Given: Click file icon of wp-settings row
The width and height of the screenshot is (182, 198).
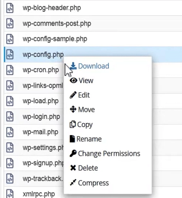Looking at the screenshot, I should point(10,147).
